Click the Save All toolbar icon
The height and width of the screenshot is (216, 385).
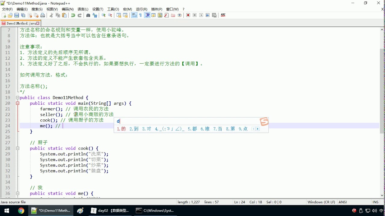(23, 15)
